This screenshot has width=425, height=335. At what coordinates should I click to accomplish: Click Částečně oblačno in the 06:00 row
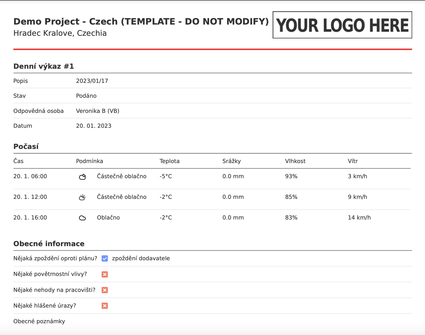pos(122,176)
